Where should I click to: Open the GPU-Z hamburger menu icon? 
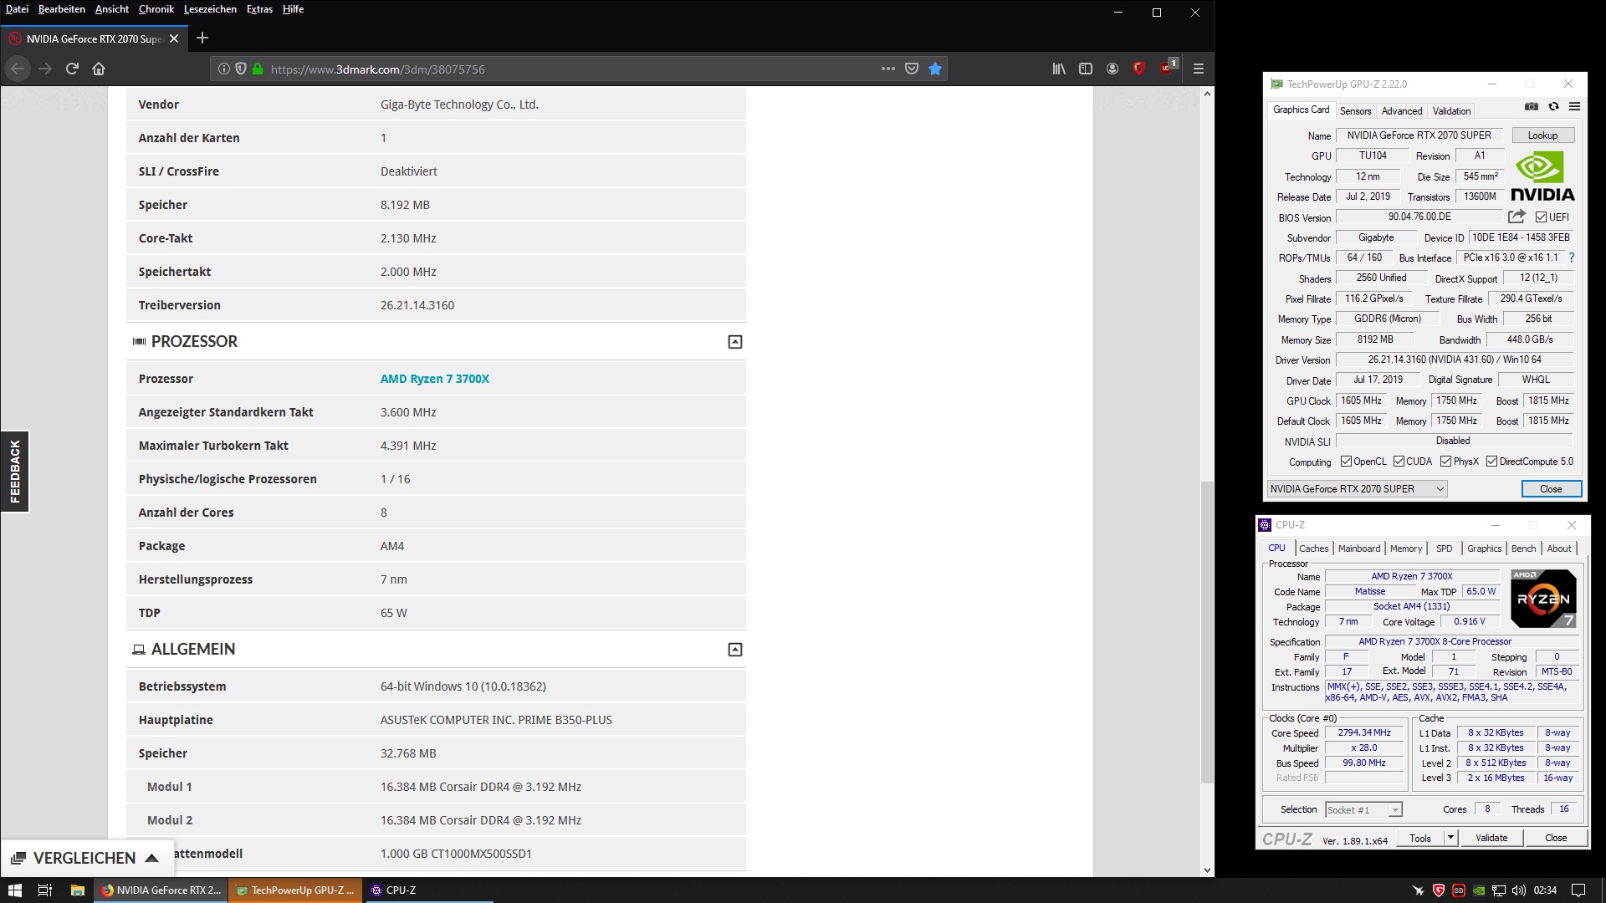[1574, 107]
